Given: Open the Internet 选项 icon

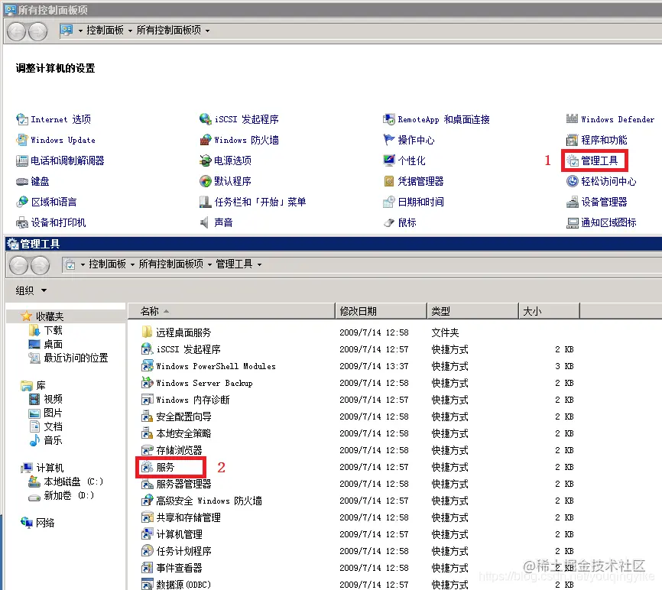Looking at the screenshot, I should pyautogui.click(x=22, y=119).
